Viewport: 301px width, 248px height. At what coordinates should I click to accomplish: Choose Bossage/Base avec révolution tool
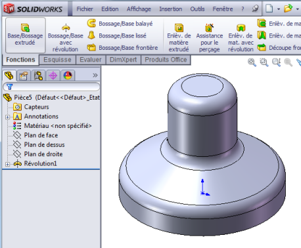66,38
